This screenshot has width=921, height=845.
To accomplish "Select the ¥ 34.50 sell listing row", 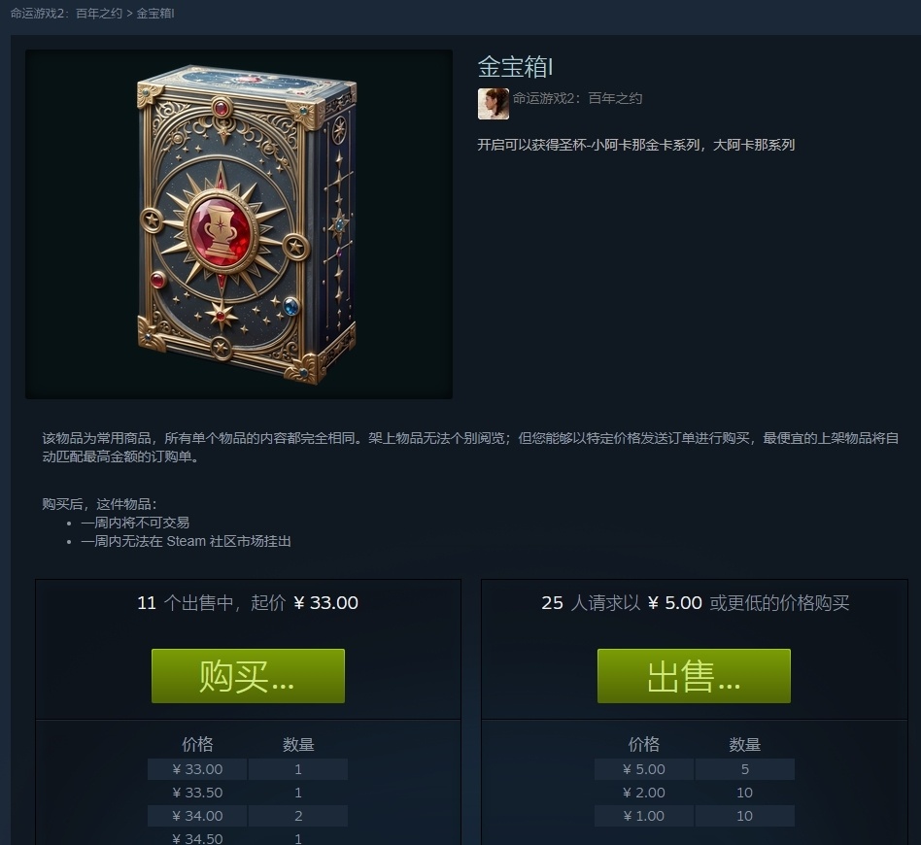I will pos(248,838).
